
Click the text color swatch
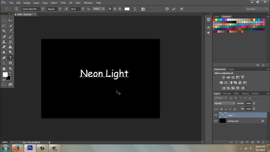pyautogui.click(x=127, y=9)
